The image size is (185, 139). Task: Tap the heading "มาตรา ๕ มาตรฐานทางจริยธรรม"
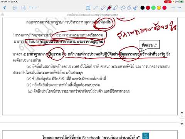point(37,54)
